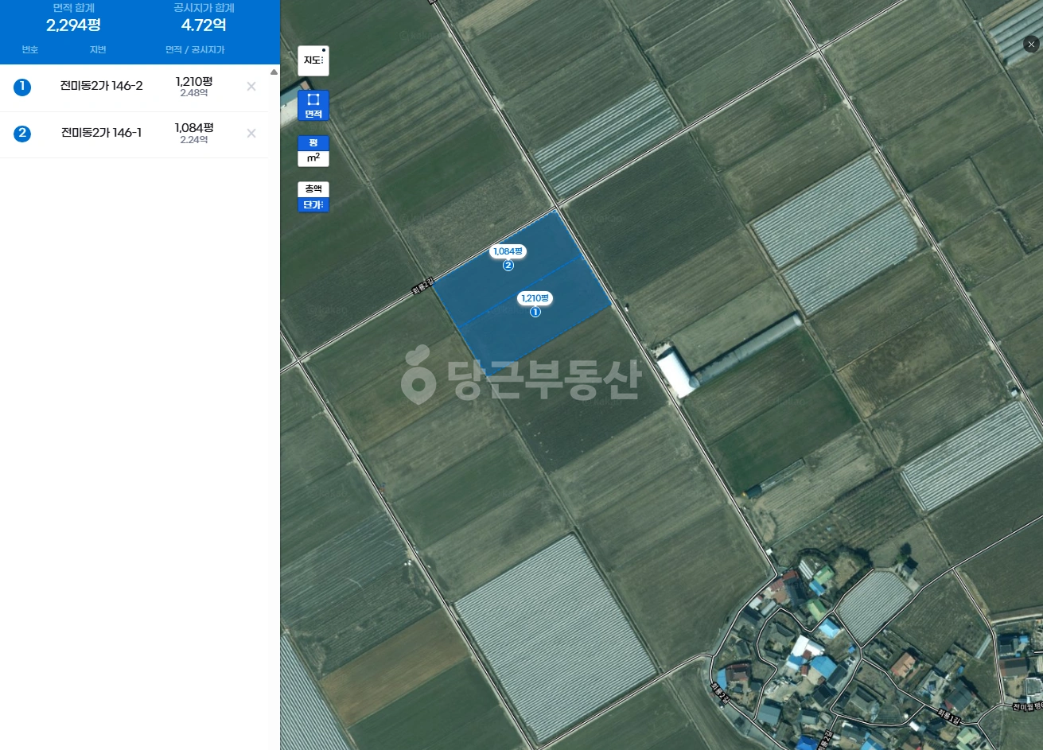Click the 2.24억 price in the list
Viewport: 1043px width, 750px height.
click(x=194, y=140)
